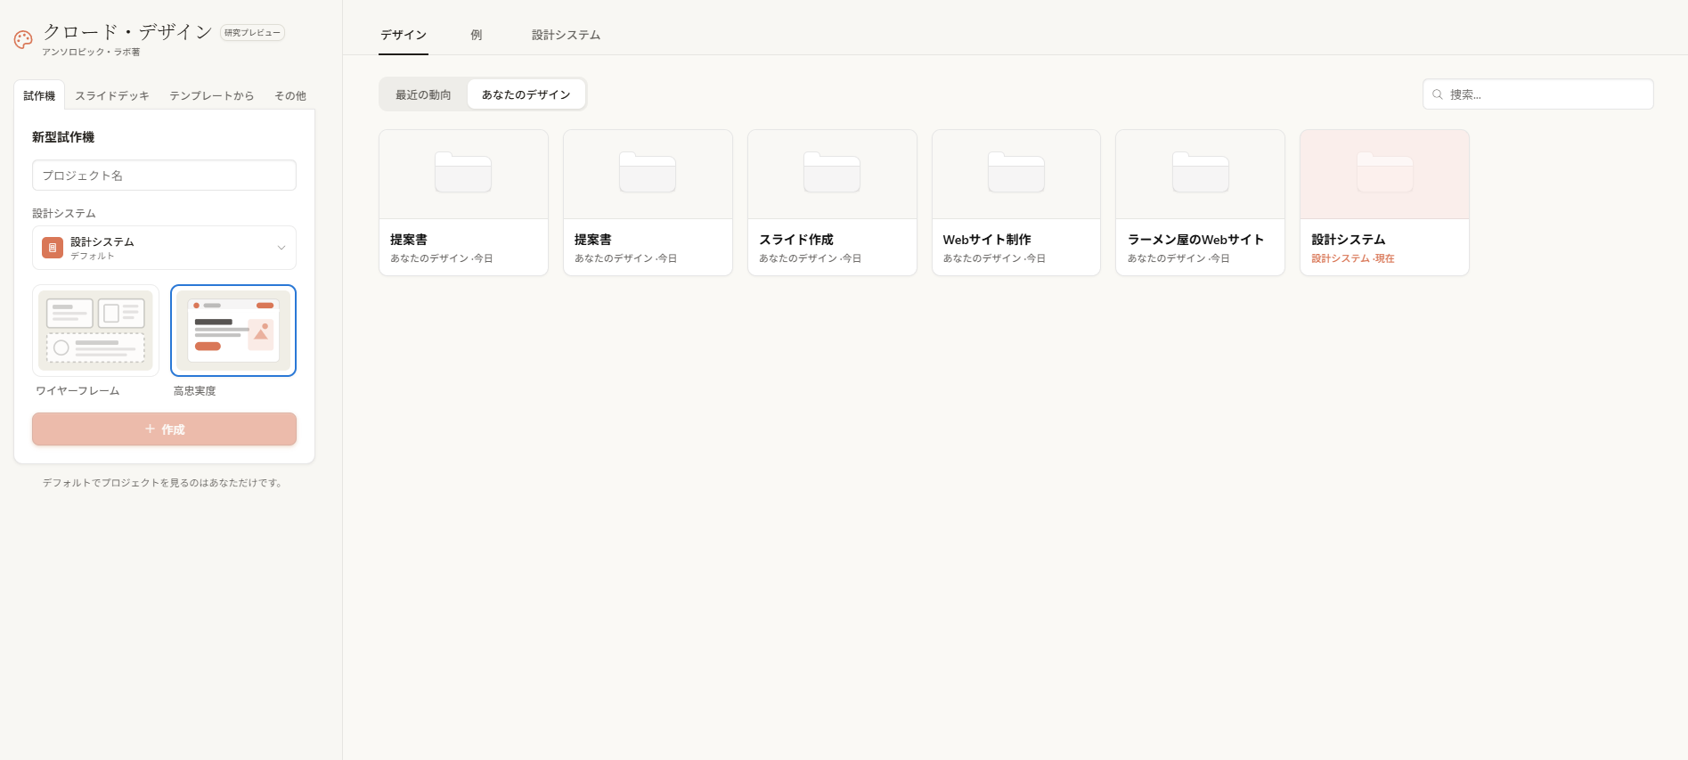Viewport: 1688px width, 760px height.
Task: Click the 捜索 search field
Action: pos(1545,94)
